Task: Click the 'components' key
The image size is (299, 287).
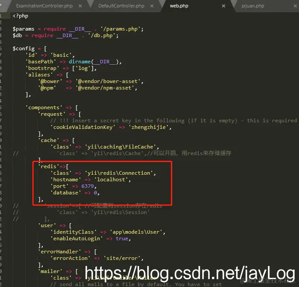Action: pos(44,107)
